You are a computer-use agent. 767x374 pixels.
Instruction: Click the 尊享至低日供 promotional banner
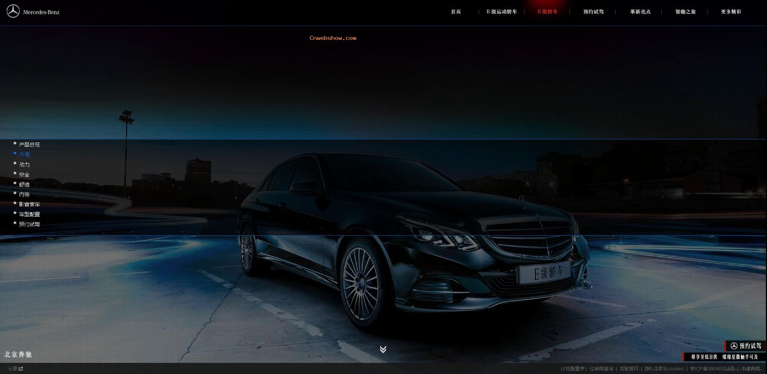pyautogui.click(x=724, y=357)
